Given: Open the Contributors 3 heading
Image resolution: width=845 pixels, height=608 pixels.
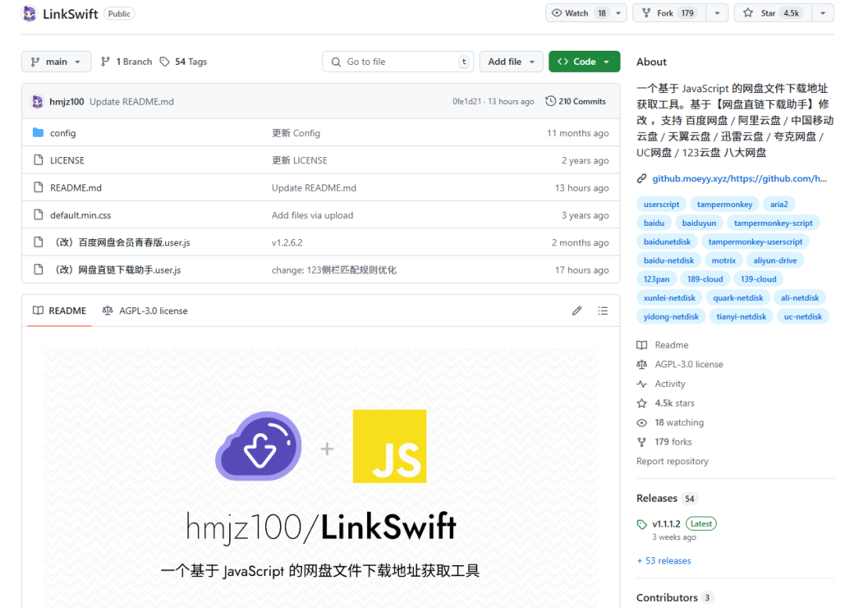Looking at the screenshot, I should click(x=674, y=598).
